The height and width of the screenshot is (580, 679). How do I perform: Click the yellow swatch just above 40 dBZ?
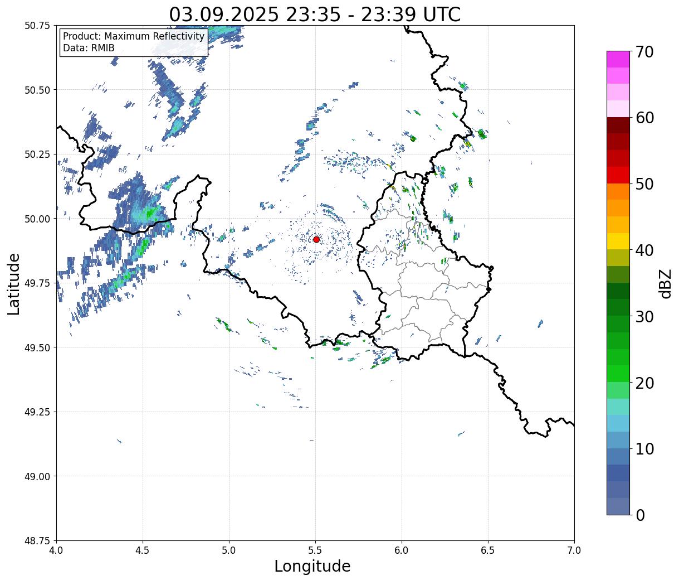(618, 241)
